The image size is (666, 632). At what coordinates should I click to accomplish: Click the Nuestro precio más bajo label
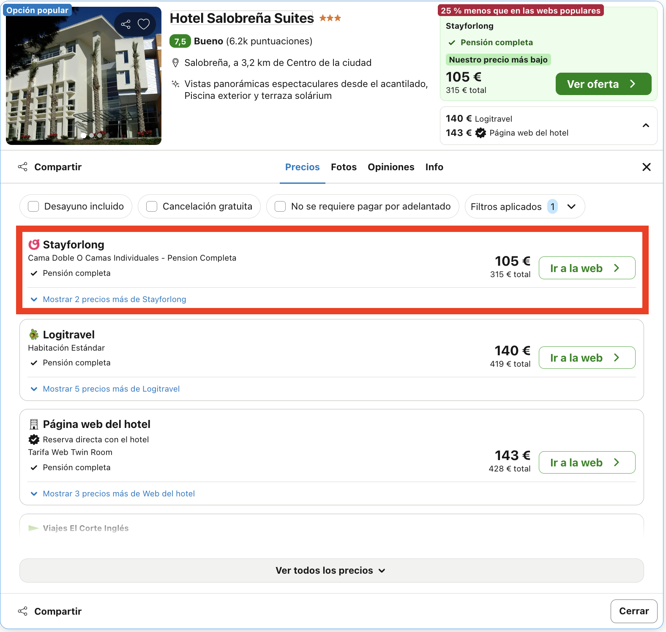coord(498,60)
